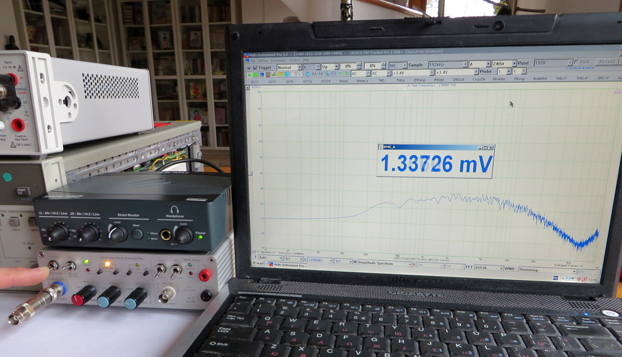622x357 pixels.
Task: Select the OCT24 panel setting
Action: (326, 81)
